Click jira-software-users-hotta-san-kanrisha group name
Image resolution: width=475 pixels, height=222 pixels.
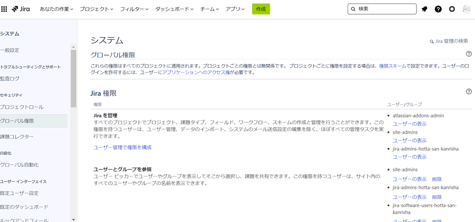[x=424, y=209]
